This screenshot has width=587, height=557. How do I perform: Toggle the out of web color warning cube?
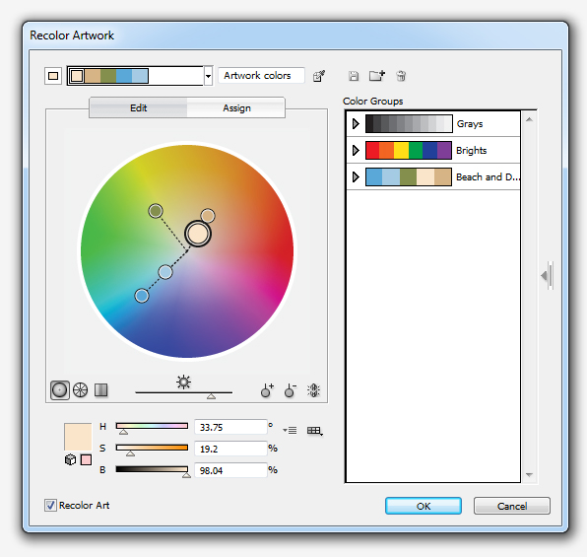[x=70, y=459]
